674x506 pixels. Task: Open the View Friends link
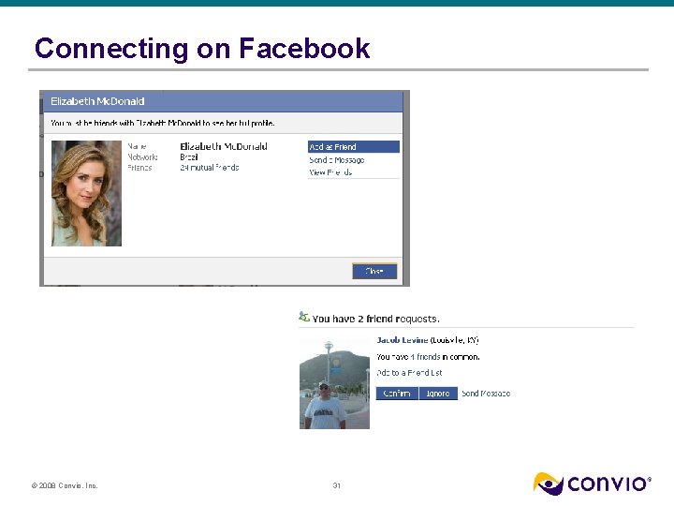pos(330,172)
